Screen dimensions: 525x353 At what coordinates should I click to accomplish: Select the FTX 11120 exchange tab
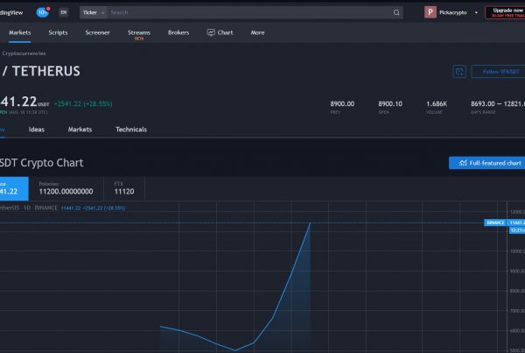point(124,188)
